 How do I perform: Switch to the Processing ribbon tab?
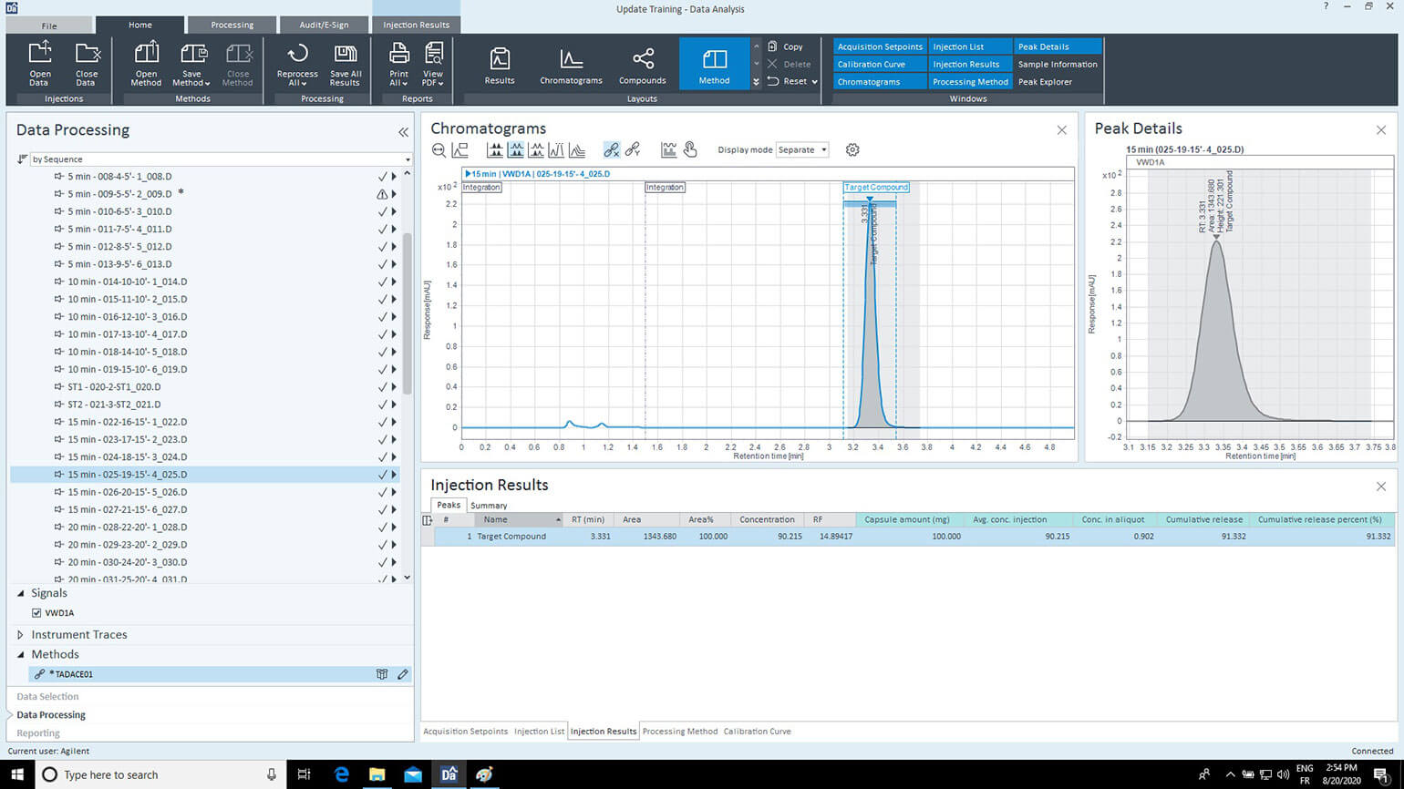232,25
